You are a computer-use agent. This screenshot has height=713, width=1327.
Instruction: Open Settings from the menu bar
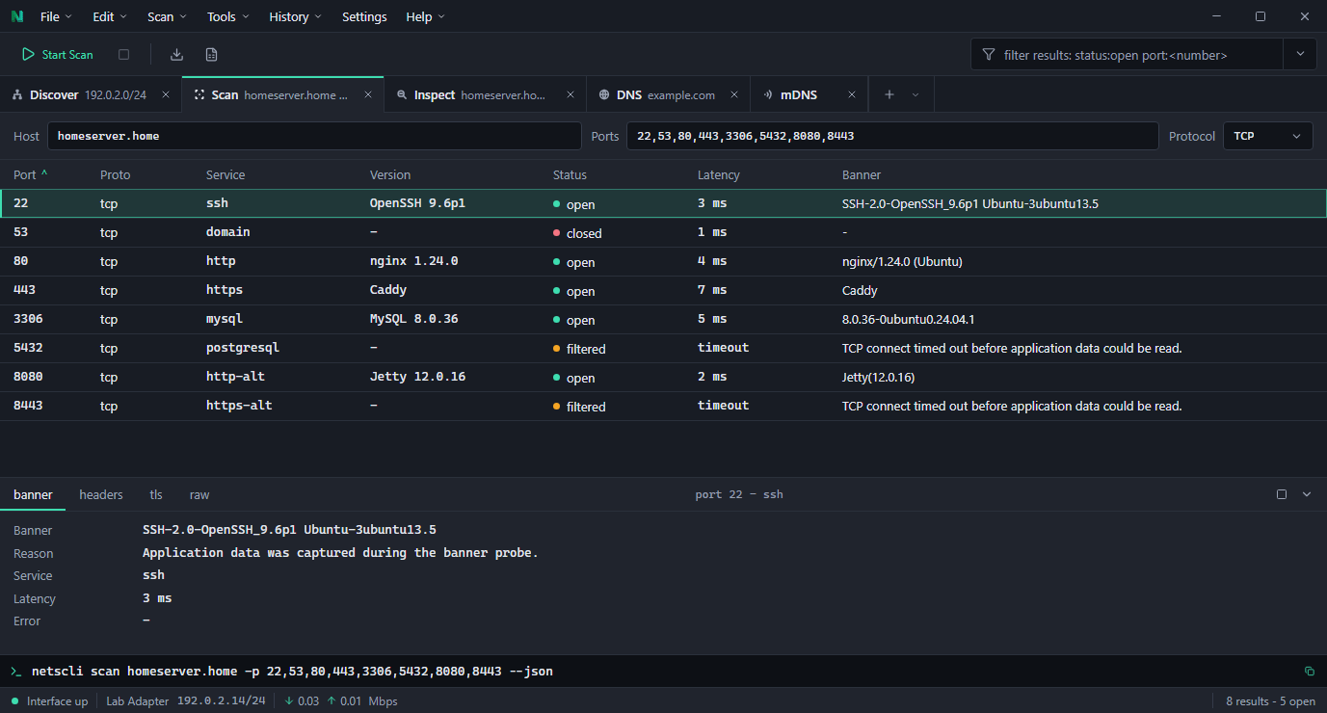pos(364,16)
